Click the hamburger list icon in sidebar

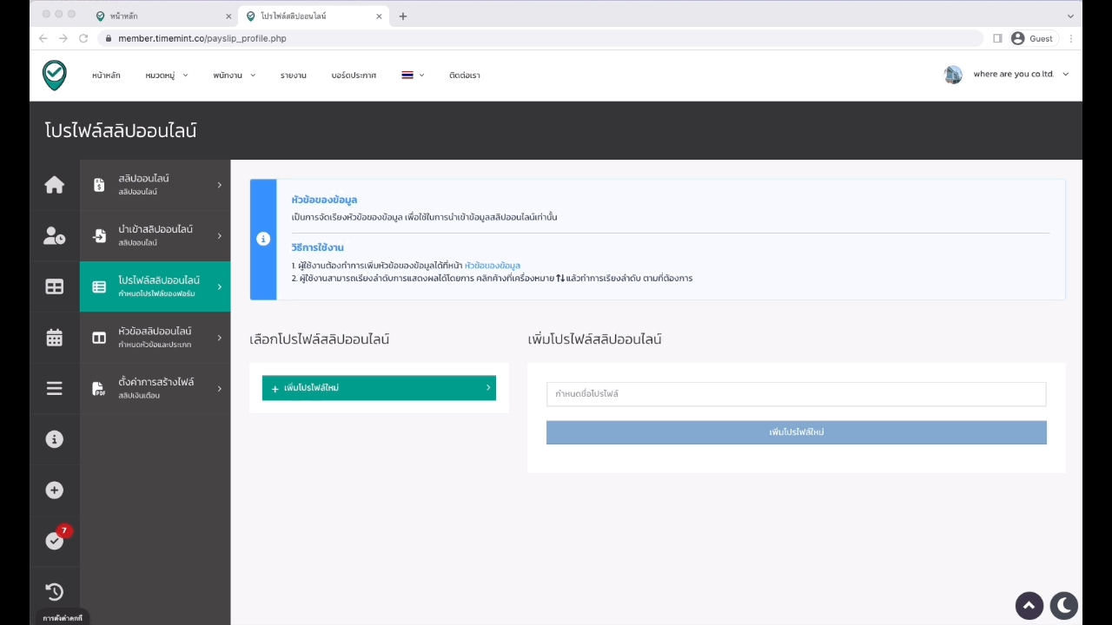[x=54, y=389]
